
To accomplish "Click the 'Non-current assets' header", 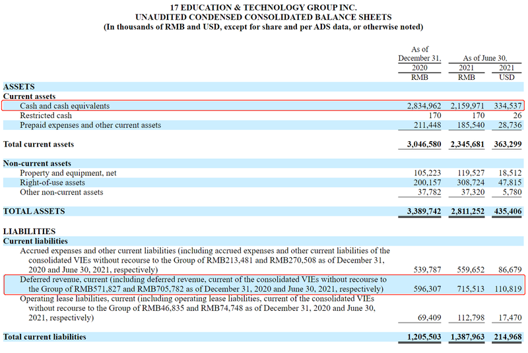I will pyautogui.click(x=37, y=164).
